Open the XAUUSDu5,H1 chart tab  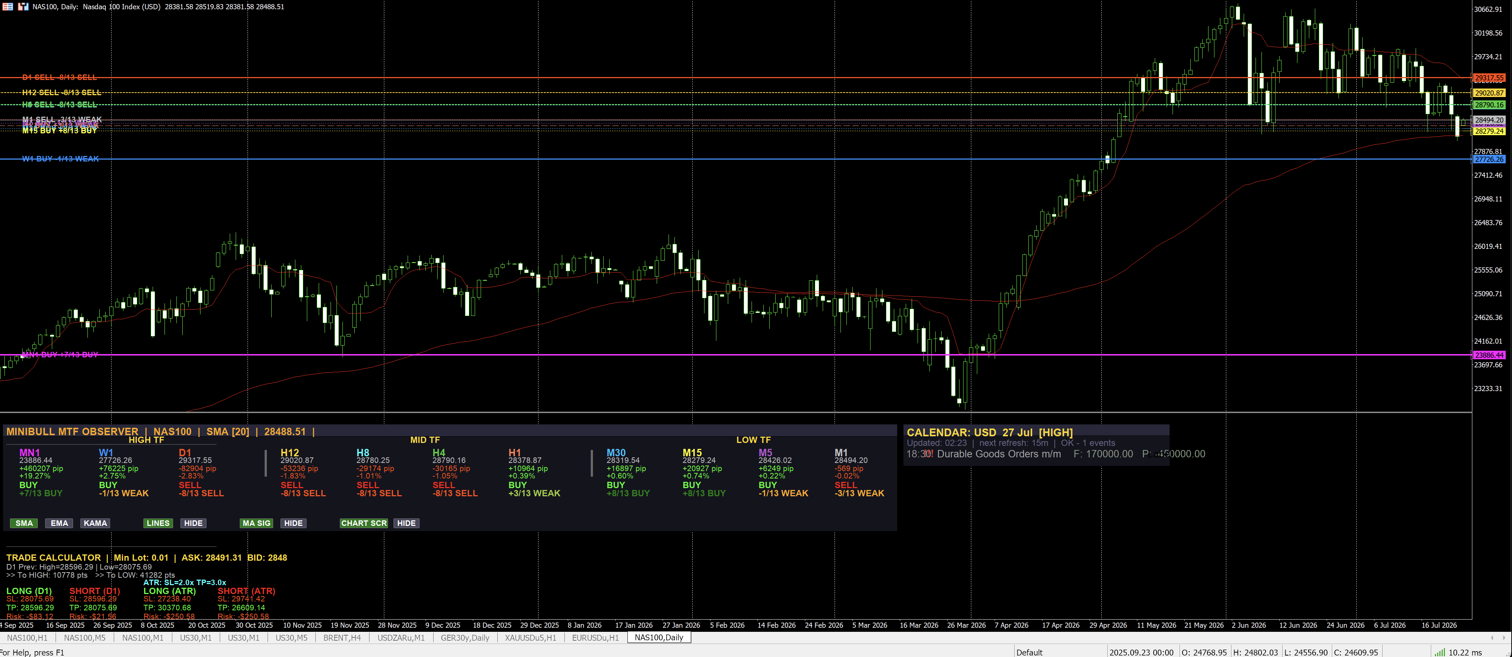[x=531, y=638]
